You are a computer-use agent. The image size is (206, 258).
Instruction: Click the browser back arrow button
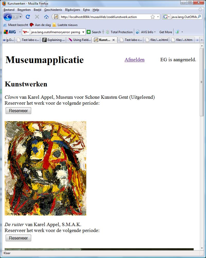click(x=8, y=17)
